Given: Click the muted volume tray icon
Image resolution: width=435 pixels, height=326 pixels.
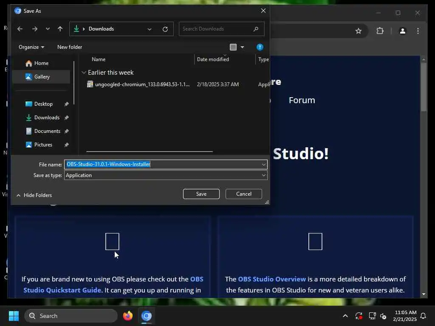Looking at the screenshot, I should [x=383, y=316].
